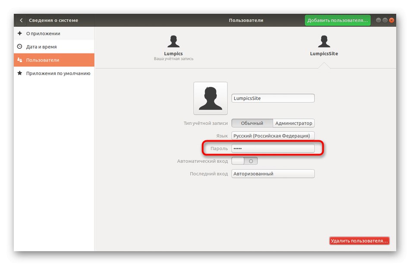The image size is (410, 265).
Task: Toggle the Автоматический вход switch
Action: coord(244,161)
